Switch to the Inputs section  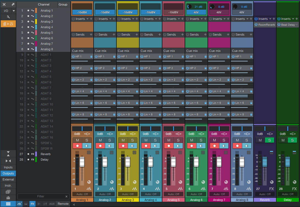pos(8,167)
